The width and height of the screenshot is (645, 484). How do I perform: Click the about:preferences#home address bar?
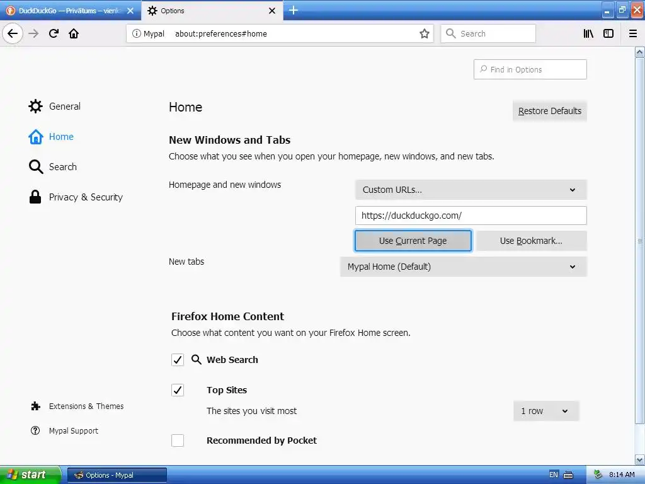[280, 33]
